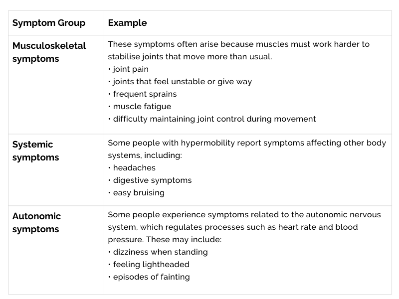Click the "digestive symptoms" bullet item
The image size is (399, 299).
tap(152, 180)
